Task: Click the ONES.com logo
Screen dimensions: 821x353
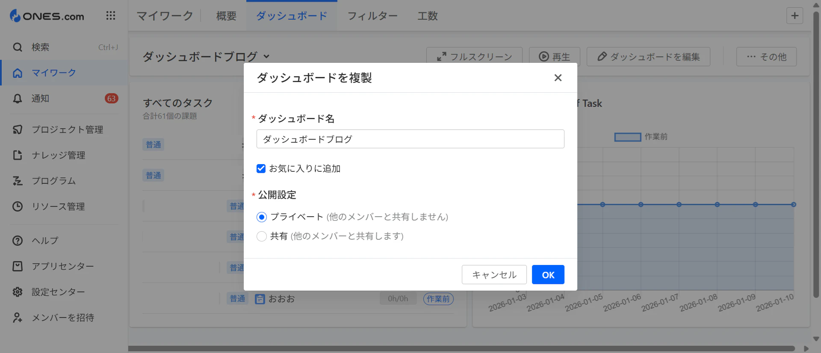Action: tap(47, 16)
